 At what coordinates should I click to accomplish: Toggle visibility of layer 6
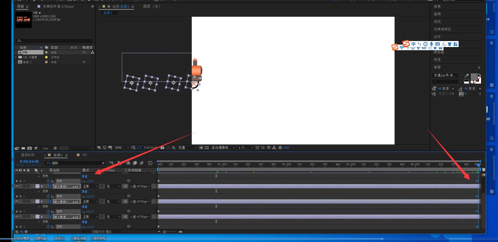tap(17, 217)
